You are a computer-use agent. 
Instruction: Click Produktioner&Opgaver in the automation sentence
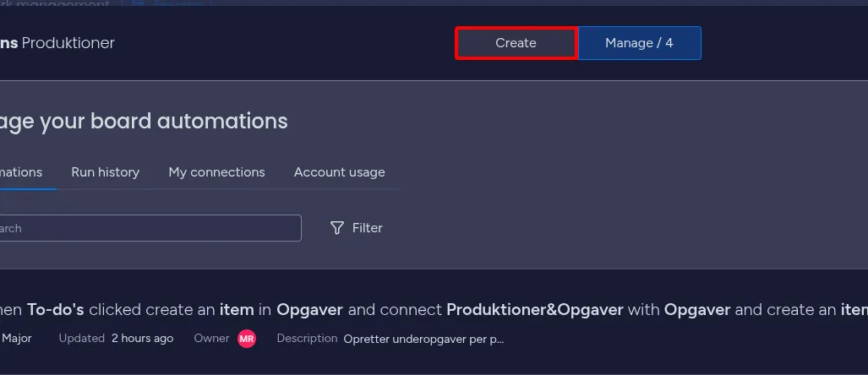pos(534,310)
